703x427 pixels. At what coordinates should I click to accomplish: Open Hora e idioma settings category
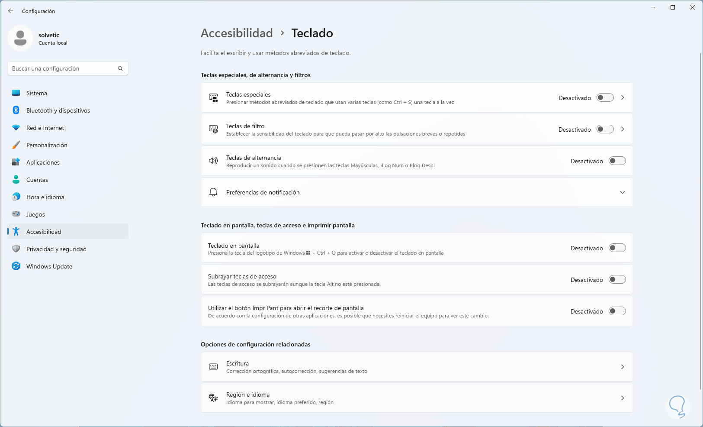pyautogui.click(x=45, y=197)
